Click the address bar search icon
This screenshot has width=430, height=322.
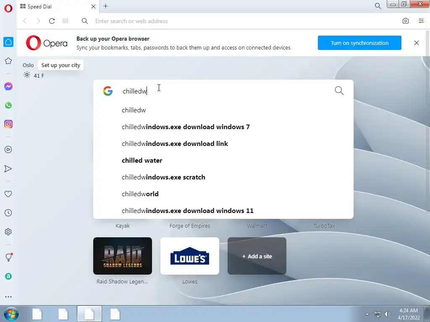pyautogui.click(x=85, y=21)
